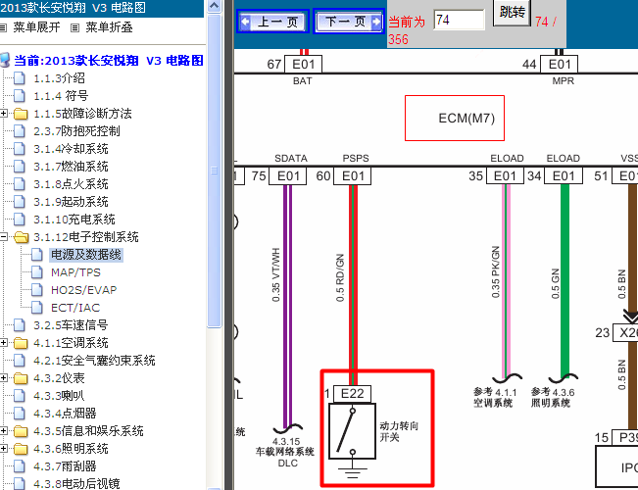
Task: Go to next page with 下一页 button
Action: coord(349,22)
